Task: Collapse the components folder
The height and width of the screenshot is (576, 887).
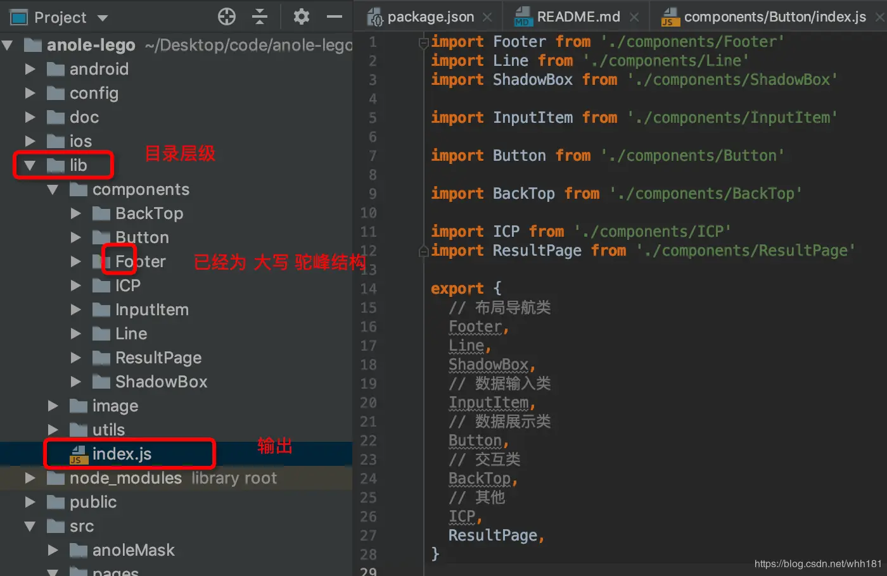Action: click(53, 189)
